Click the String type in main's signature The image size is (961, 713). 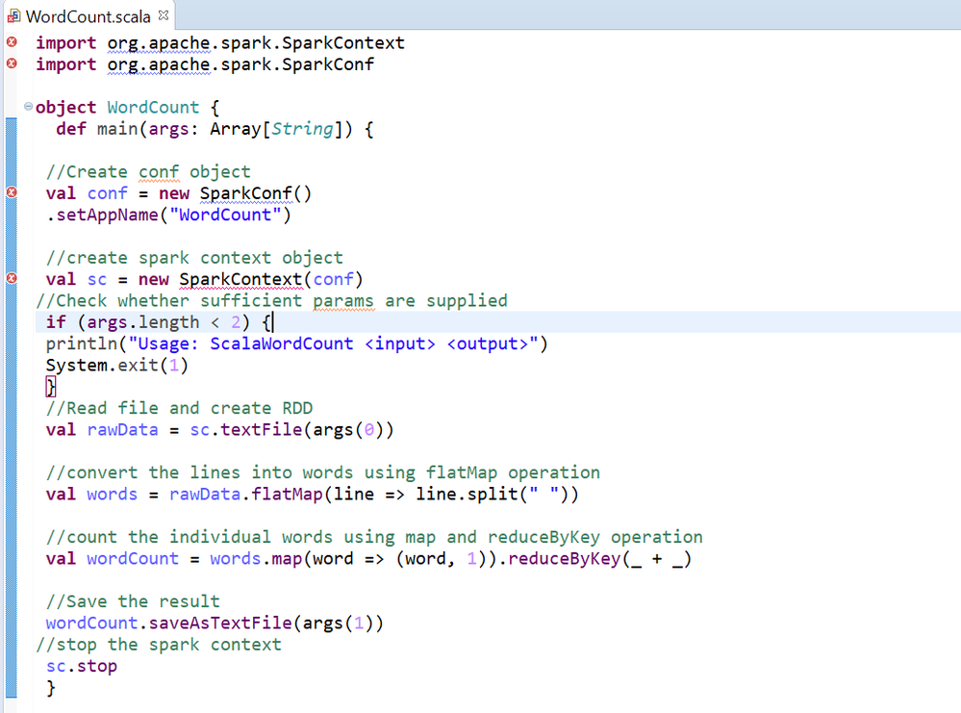click(302, 129)
